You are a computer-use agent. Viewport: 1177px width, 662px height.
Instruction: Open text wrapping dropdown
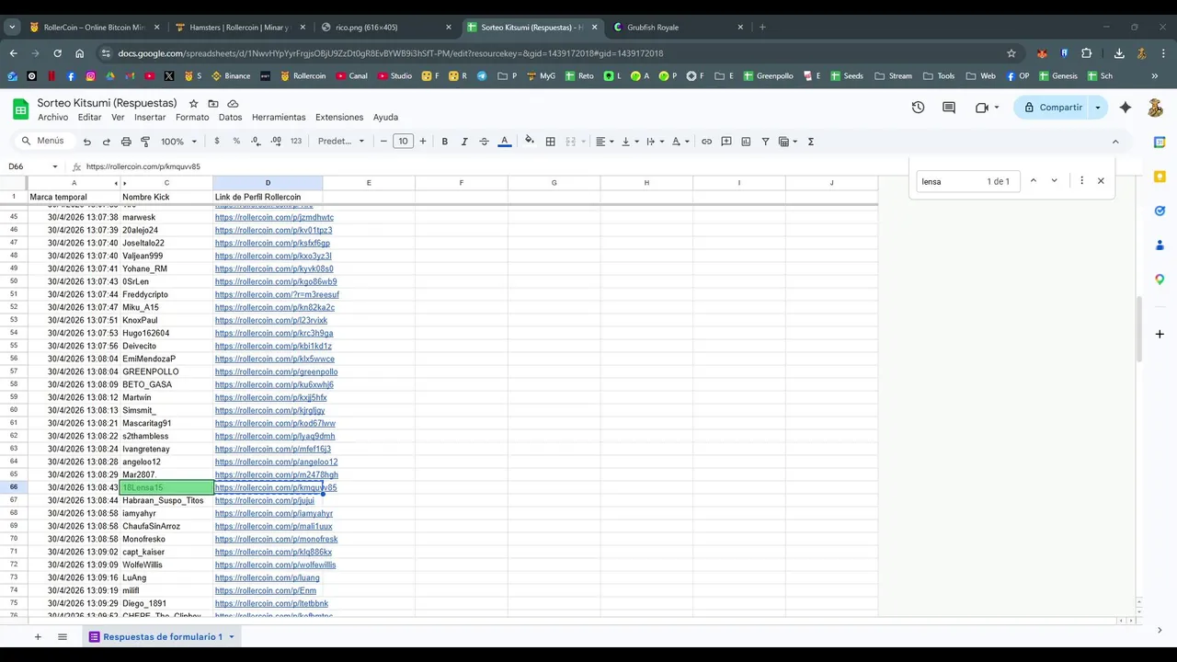(x=655, y=142)
